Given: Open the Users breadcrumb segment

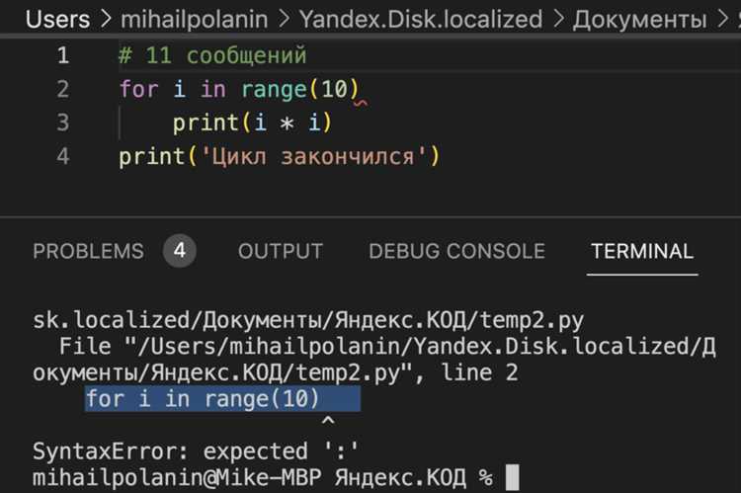Looking at the screenshot, I should coord(57,20).
